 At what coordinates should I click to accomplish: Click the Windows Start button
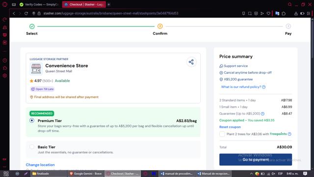pyautogui.click(x=6, y=174)
